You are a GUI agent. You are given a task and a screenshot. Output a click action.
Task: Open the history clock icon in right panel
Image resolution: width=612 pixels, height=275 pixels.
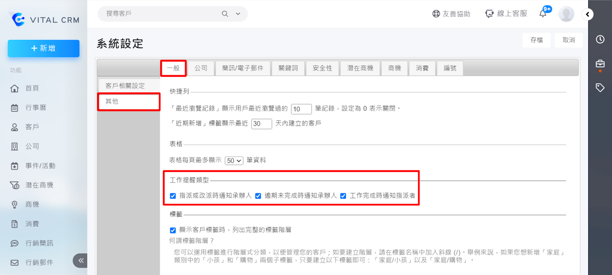click(600, 39)
